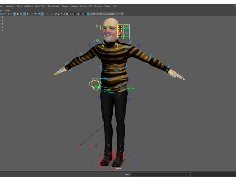This screenshot has height=177, width=236.
Task: Toggle the Safe Title overlay icon
Action: (x=6, y=14)
